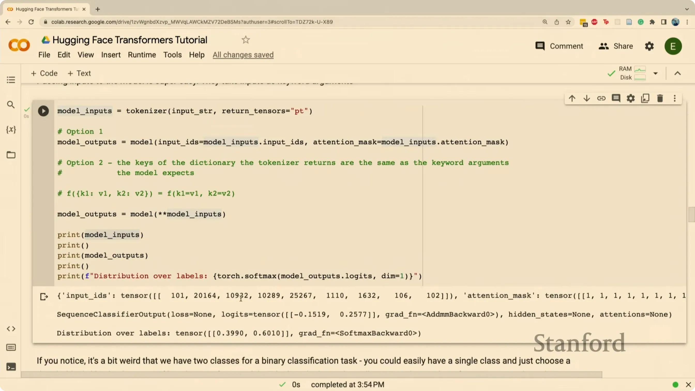
Task: Open the account avatar E
Action: [673, 46]
